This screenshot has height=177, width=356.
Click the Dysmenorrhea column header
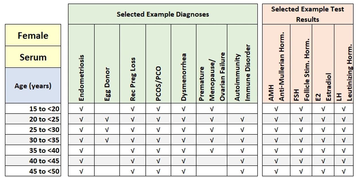click(x=184, y=77)
